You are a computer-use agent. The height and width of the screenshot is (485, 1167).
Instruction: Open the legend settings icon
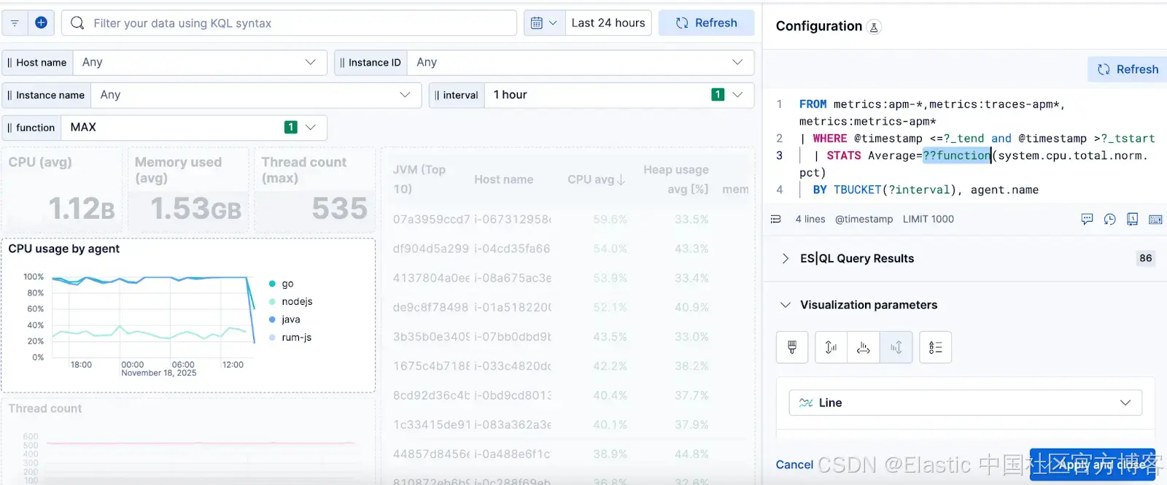point(936,347)
